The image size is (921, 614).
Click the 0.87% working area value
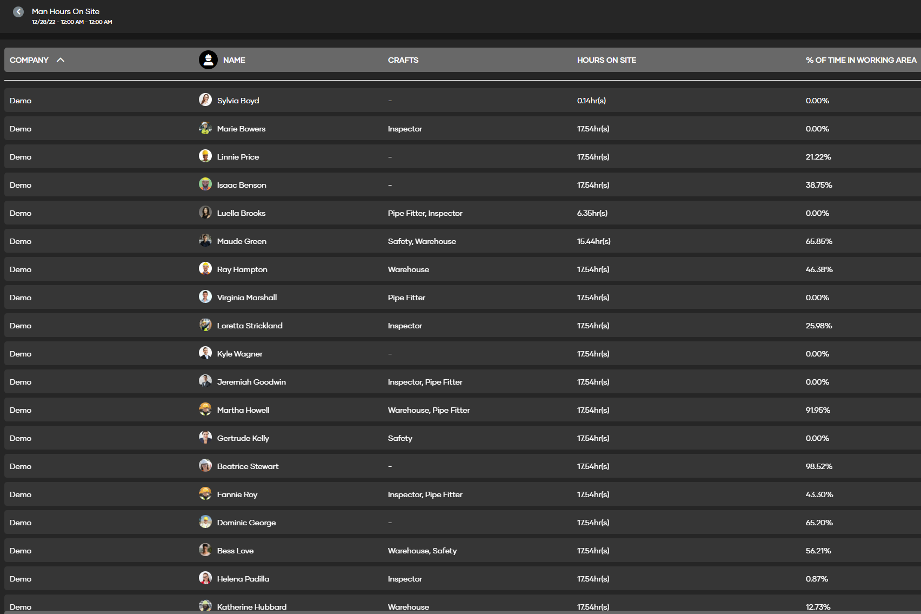tap(817, 579)
